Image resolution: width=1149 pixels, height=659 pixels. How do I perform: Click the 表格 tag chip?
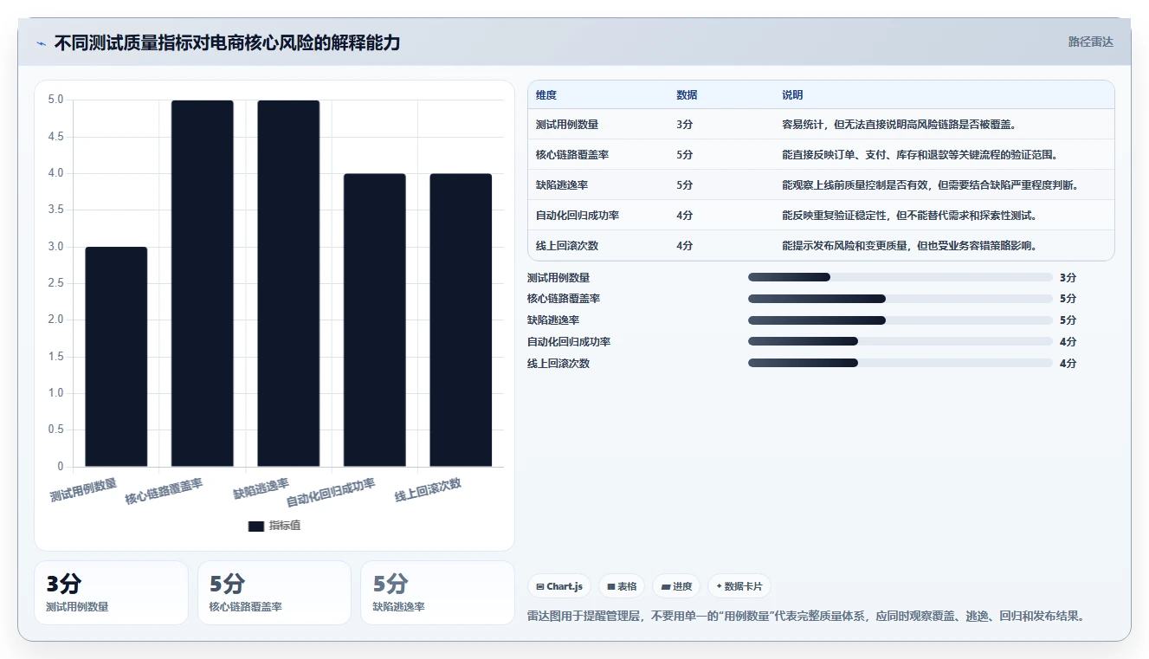click(622, 586)
